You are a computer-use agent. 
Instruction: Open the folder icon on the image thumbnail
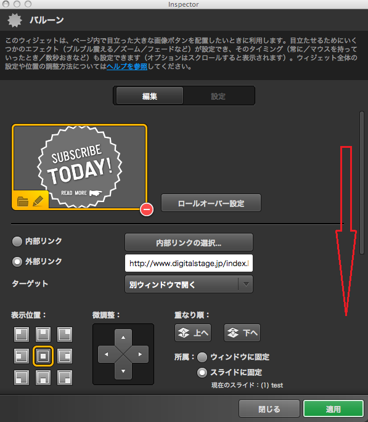(23, 201)
